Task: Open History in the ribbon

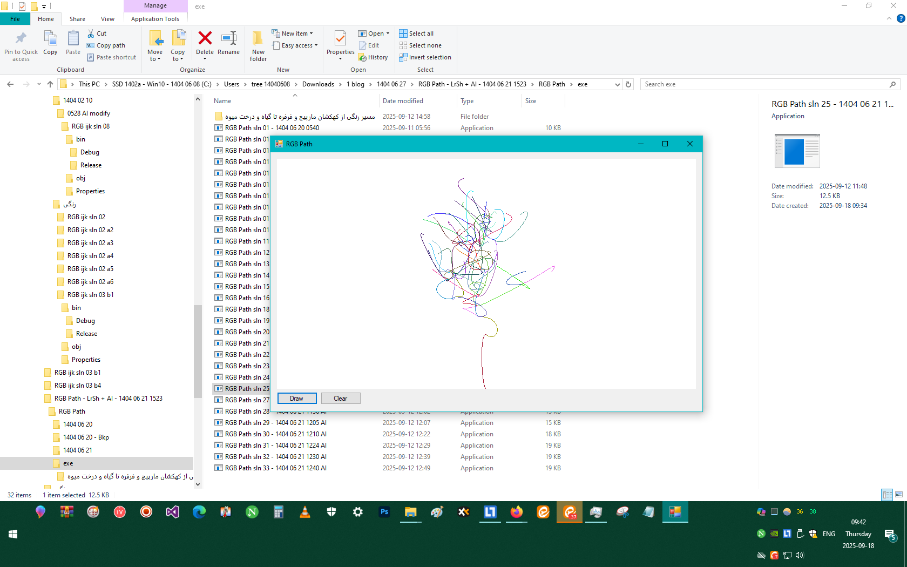Action: point(373,57)
